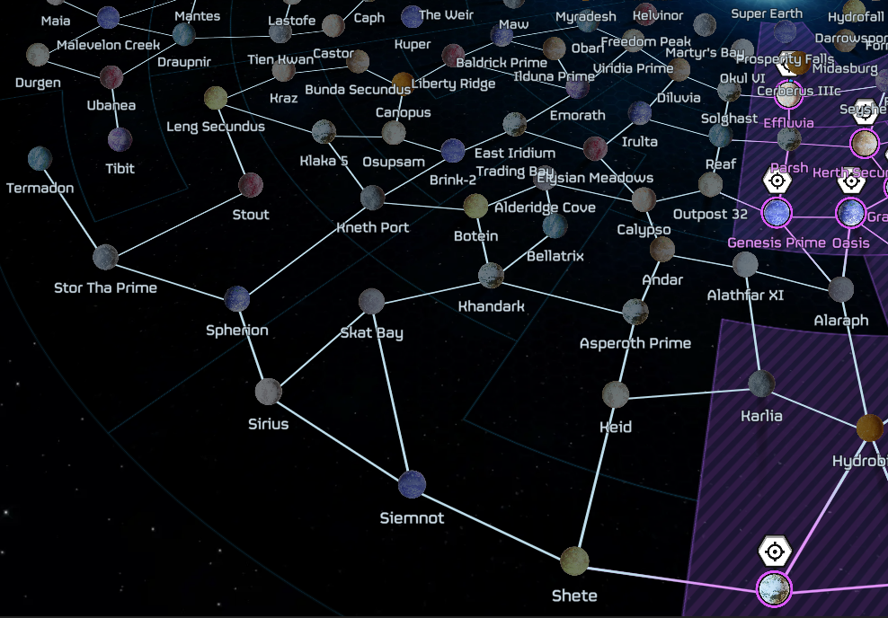Select the Irulta planet
Image resolution: width=888 pixels, height=618 pixels.
[x=639, y=112]
